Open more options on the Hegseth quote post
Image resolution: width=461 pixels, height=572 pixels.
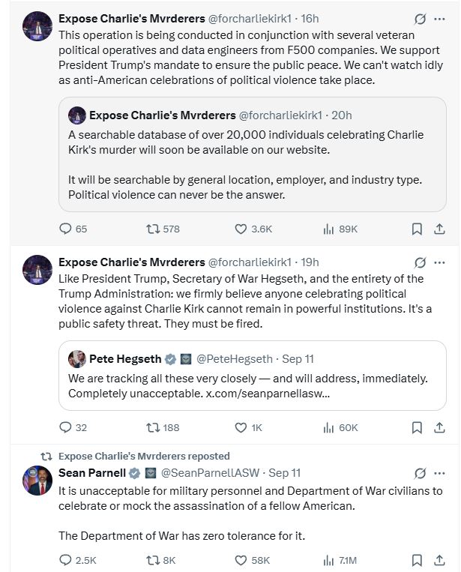[x=440, y=262]
